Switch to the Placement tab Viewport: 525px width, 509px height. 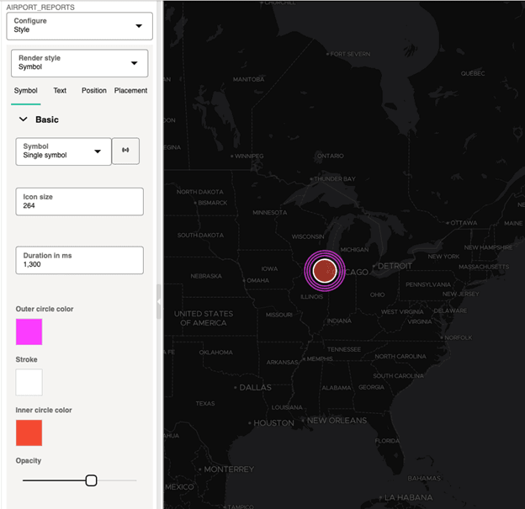pos(130,91)
